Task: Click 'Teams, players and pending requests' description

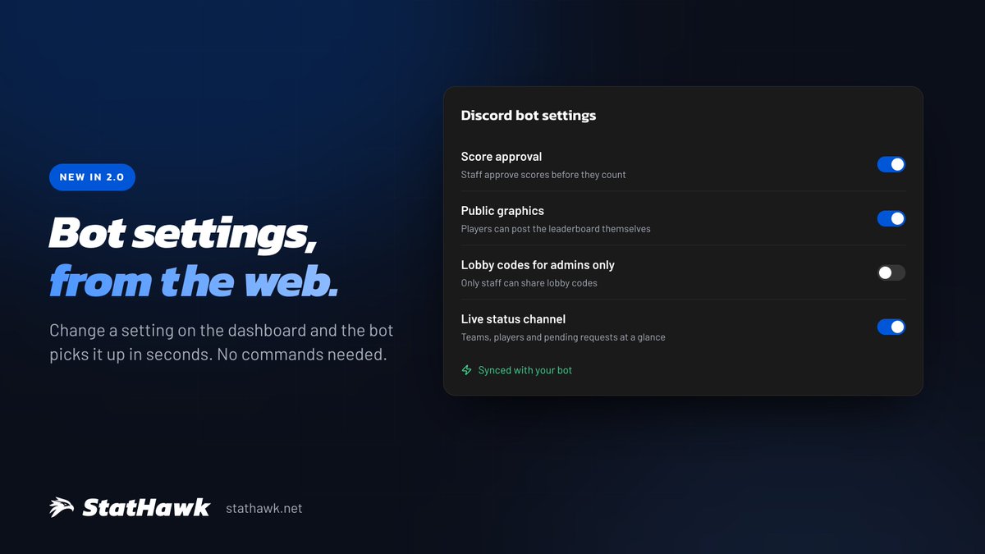Action: [563, 337]
